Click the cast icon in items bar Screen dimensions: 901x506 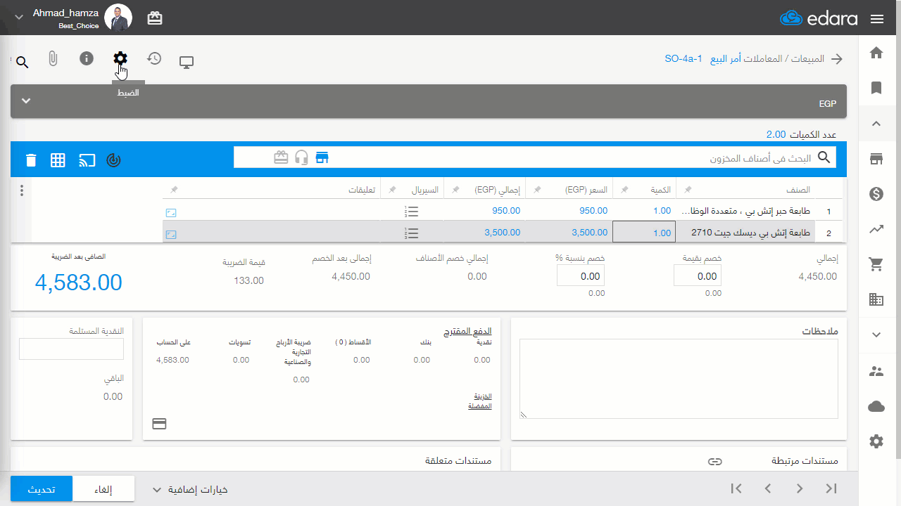click(x=87, y=160)
